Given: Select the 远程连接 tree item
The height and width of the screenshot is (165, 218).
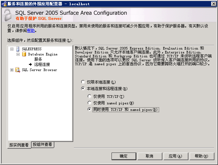Looking at the screenshot, I should pyautogui.click(x=42, y=64).
